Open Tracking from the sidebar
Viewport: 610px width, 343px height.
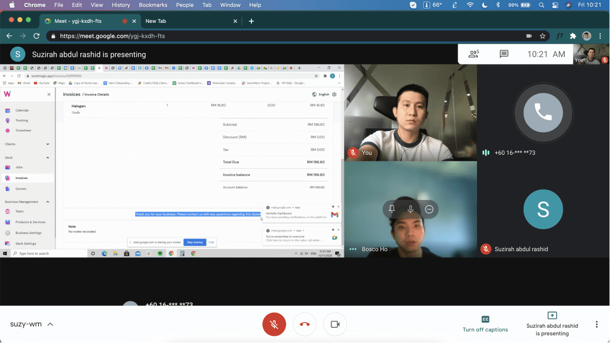pos(22,121)
